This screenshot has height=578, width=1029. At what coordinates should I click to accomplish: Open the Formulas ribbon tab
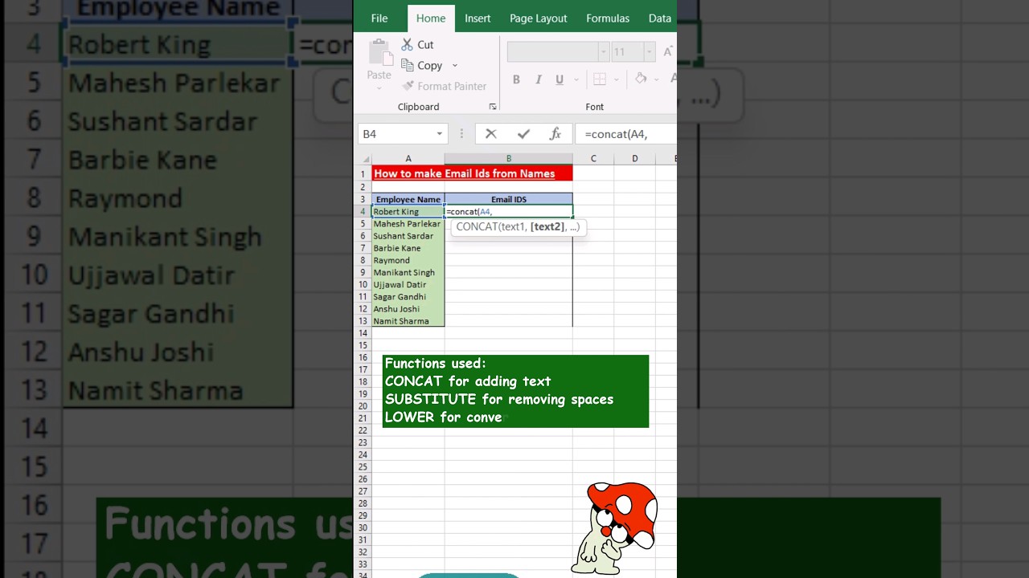pos(608,18)
